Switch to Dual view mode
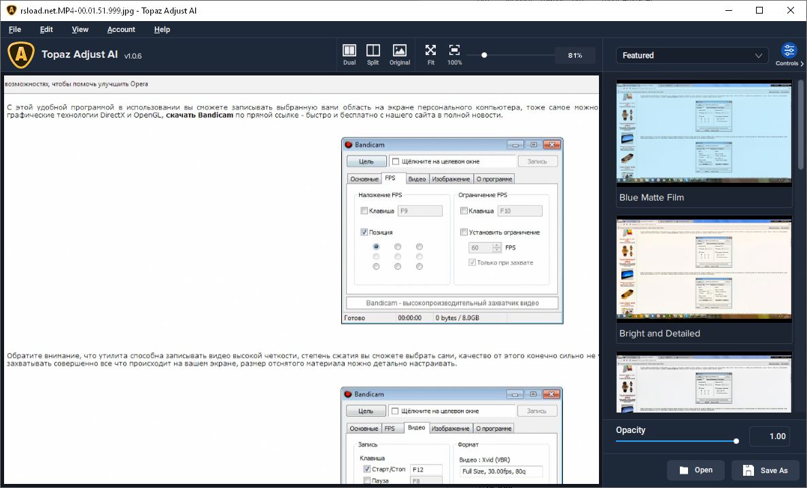The height and width of the screenshot is (488, 807). click(x=349, y=54)
